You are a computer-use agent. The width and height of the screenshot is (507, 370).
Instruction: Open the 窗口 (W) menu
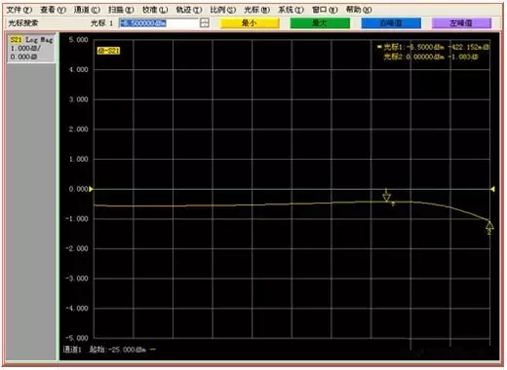click(325, 10)
